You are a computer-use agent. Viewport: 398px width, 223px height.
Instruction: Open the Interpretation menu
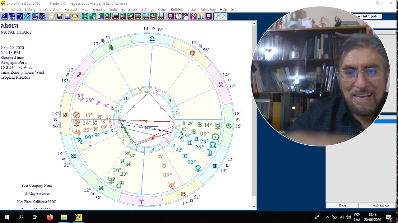pyautogui.click(x=50, y=10)
